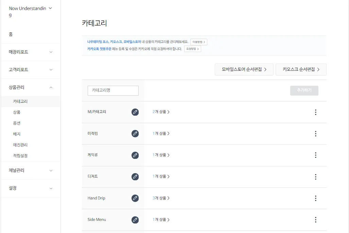Open the 1개 상품 link for 케익류
Image resolution: width=349 pixels, height=233 pixels.
[161, 155]
